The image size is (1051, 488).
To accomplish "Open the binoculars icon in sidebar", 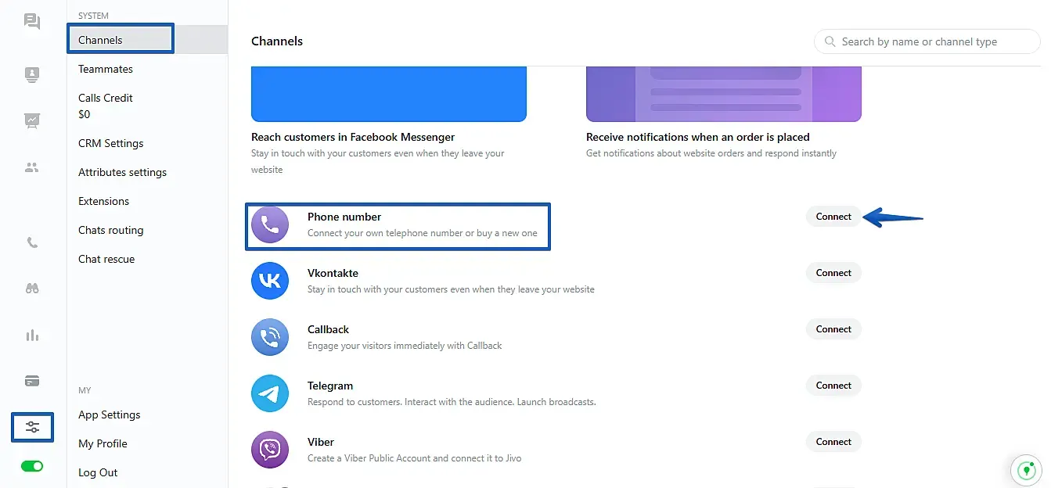I will [32, 289].
